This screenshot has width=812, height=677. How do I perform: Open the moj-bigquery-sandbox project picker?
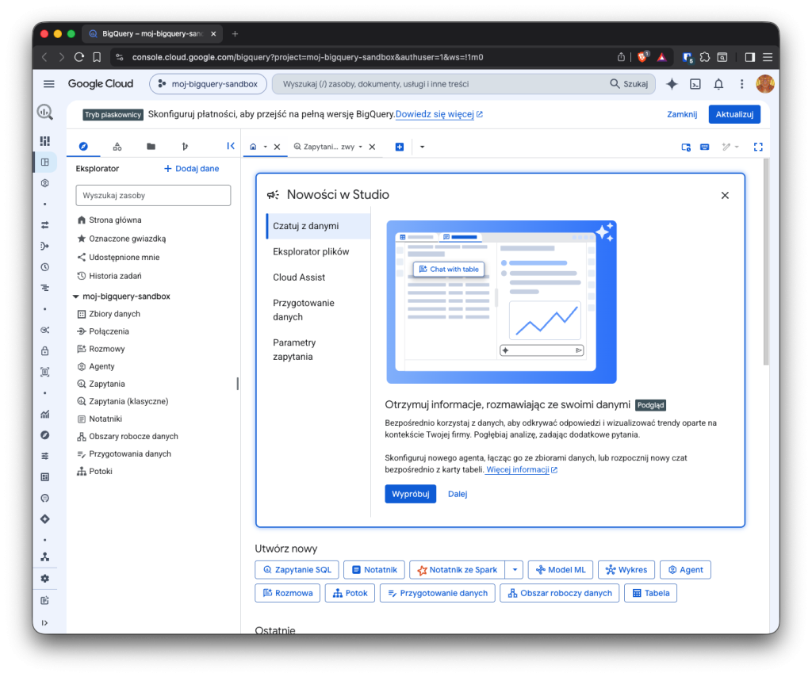click(209, 84)
